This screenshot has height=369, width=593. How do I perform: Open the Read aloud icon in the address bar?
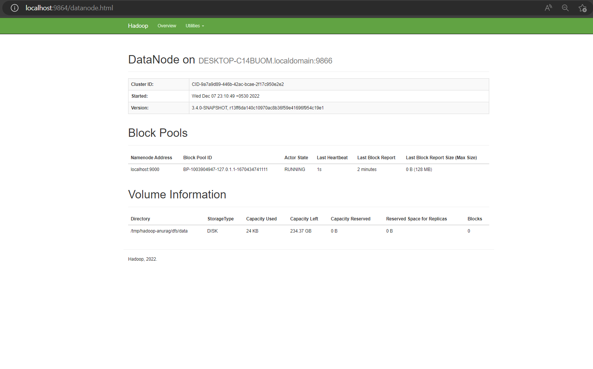pos(548,8)
